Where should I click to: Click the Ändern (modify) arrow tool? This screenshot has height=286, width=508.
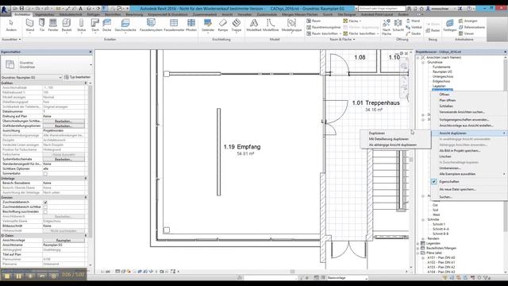coord(11,25)
